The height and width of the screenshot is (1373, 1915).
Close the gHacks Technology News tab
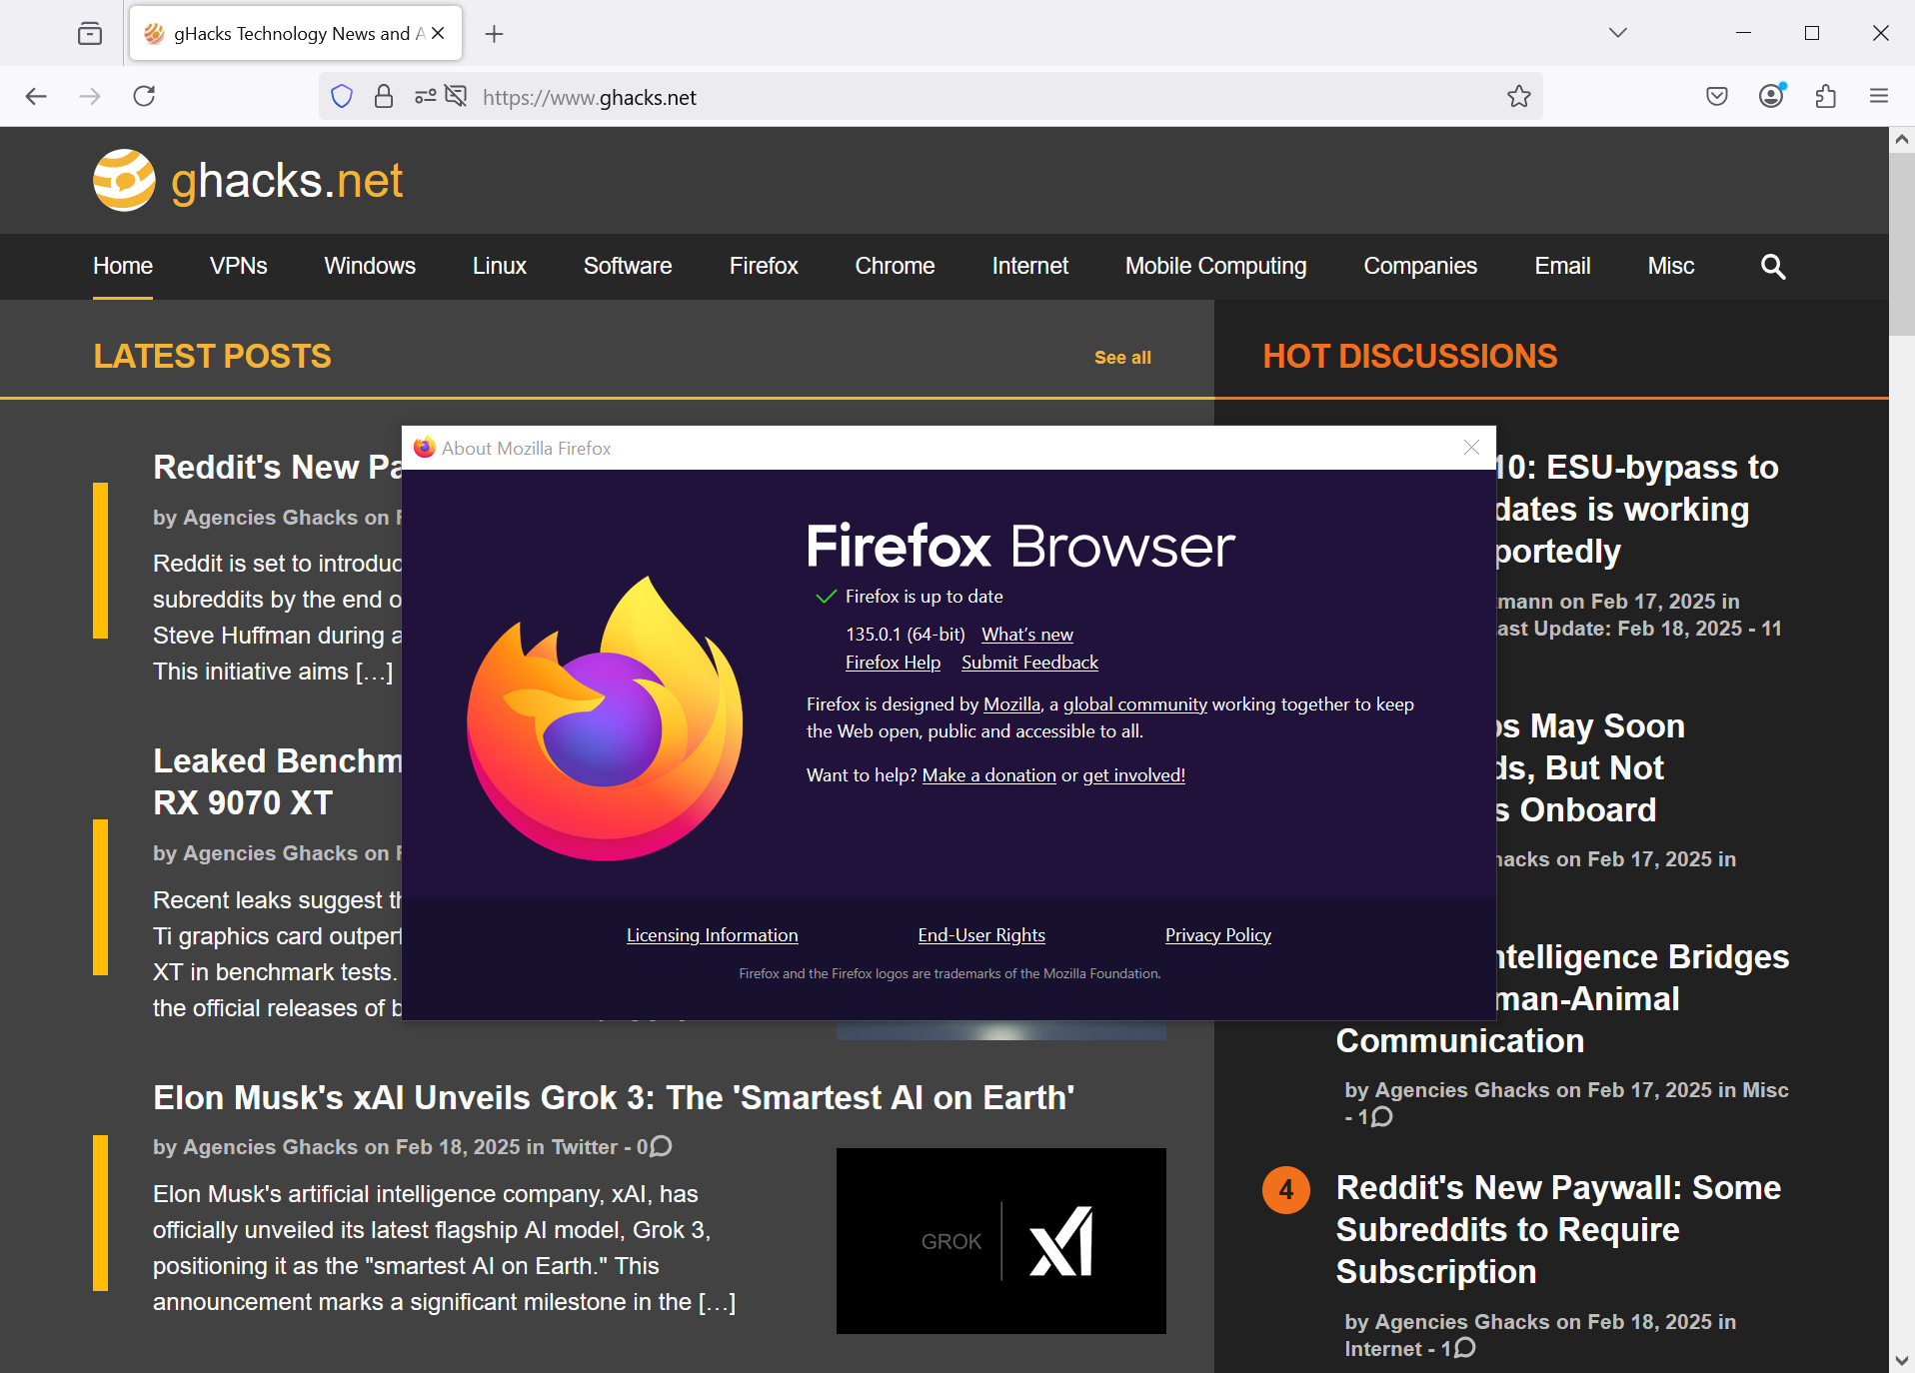click(x=438, y=33)
